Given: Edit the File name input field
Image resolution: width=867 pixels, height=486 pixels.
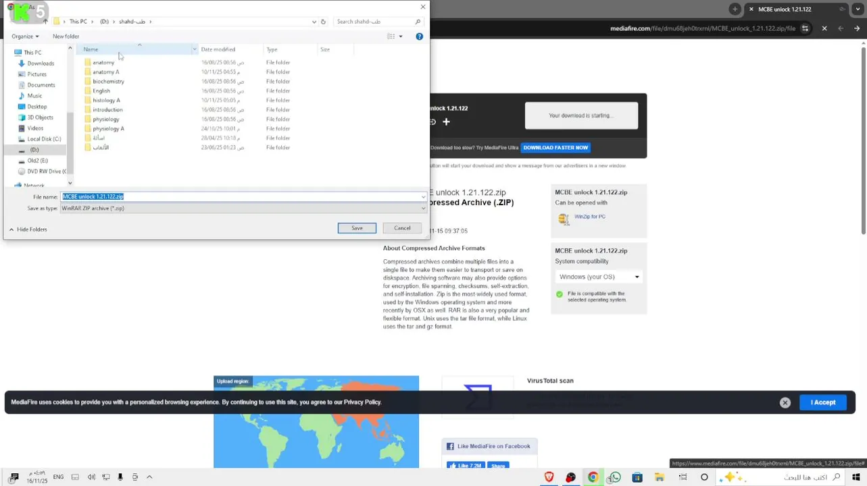Looking at the screenshot, I should pyautogui.click(x=243, y=196).
